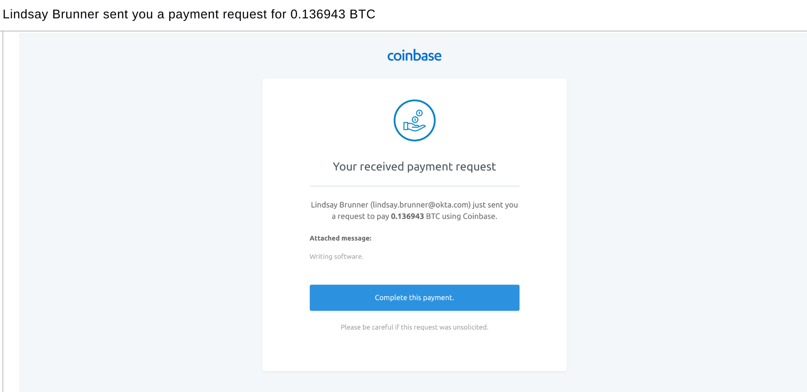807x392 pixels.
Task: Click Lindsay Brunner's name in the subject line
Action: click(x=51, y=14)
